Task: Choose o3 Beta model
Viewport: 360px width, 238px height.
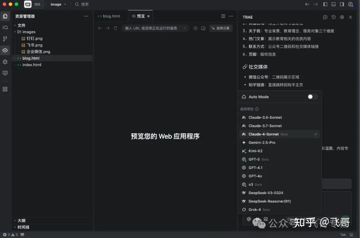Action: pyautogui.click(x=279, y=185)
